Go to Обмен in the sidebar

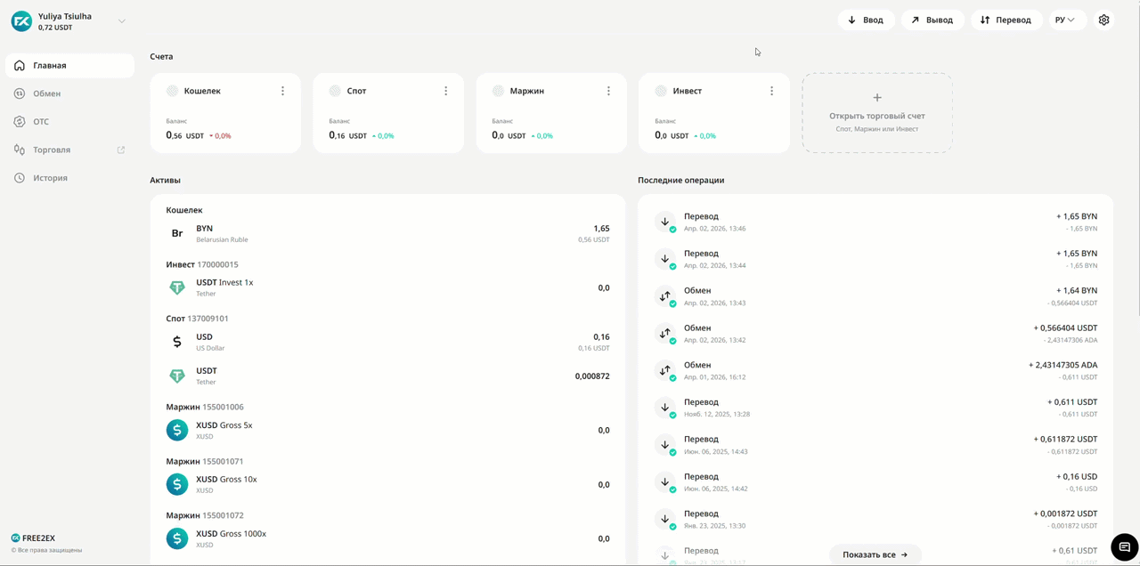pyautogui.click(x=47, y=93)
